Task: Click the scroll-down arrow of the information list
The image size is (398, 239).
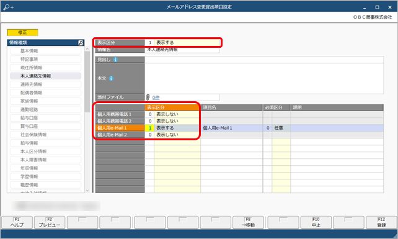Action: pyautogui.click(x=87, y=191)
